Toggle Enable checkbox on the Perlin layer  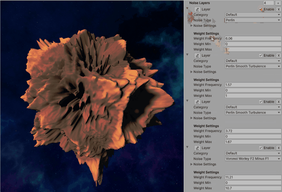pos(260,9)
